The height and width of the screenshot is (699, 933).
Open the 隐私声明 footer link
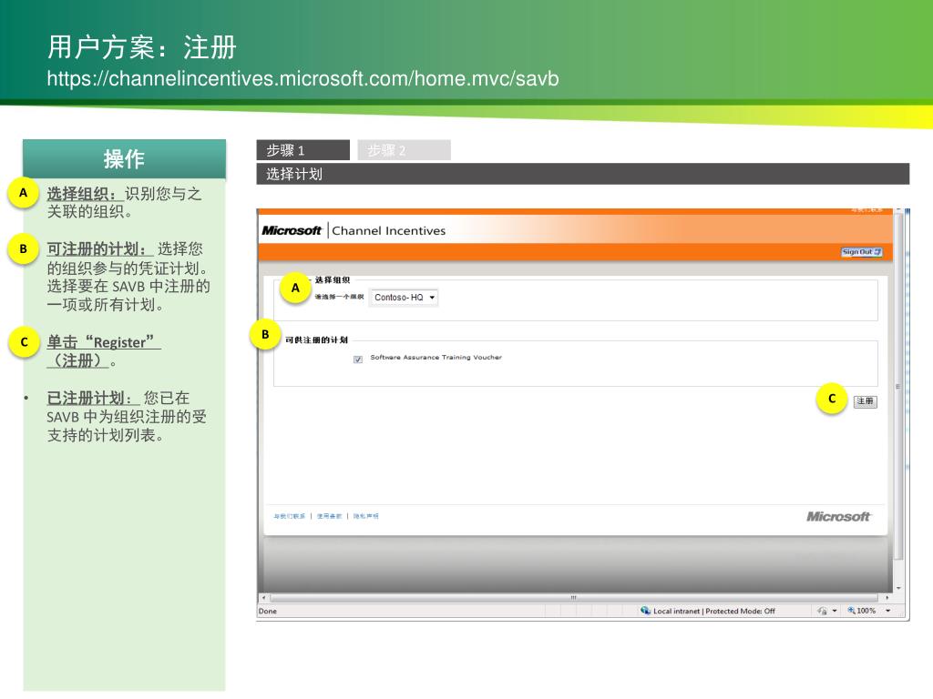[366, 516]
